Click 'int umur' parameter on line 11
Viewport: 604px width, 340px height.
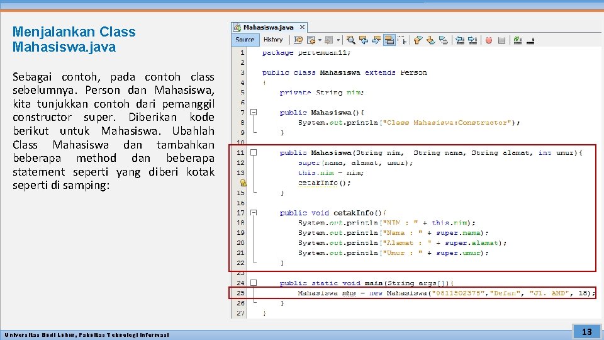point(556,152)
